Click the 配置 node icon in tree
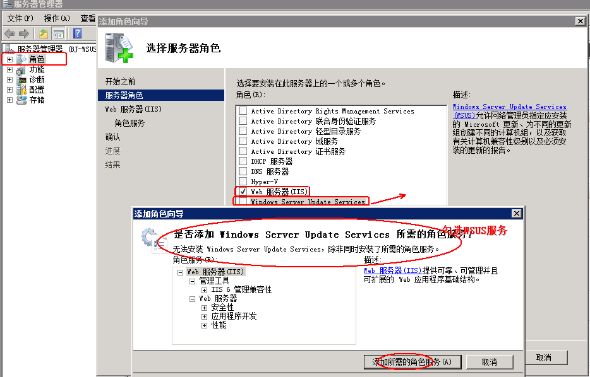This screenshot has width=590, height=377. (x=22, y=90)
